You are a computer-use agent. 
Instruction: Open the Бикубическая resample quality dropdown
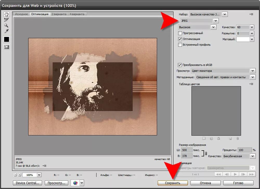click(x=239, y=156)
